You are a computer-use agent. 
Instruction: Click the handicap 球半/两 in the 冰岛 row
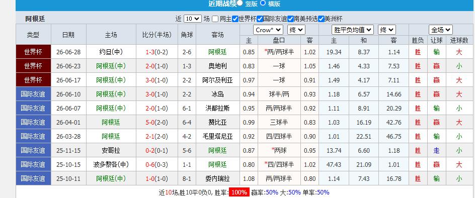click(x=279, y=94)
